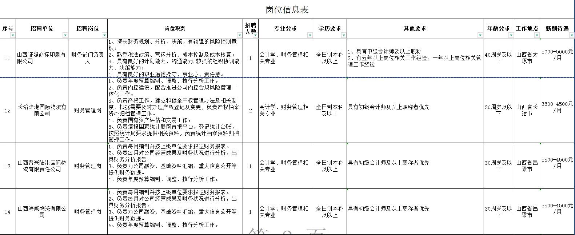
Task: Select the 财务部门负责人 position cell
Action: (x=88, y=58)
